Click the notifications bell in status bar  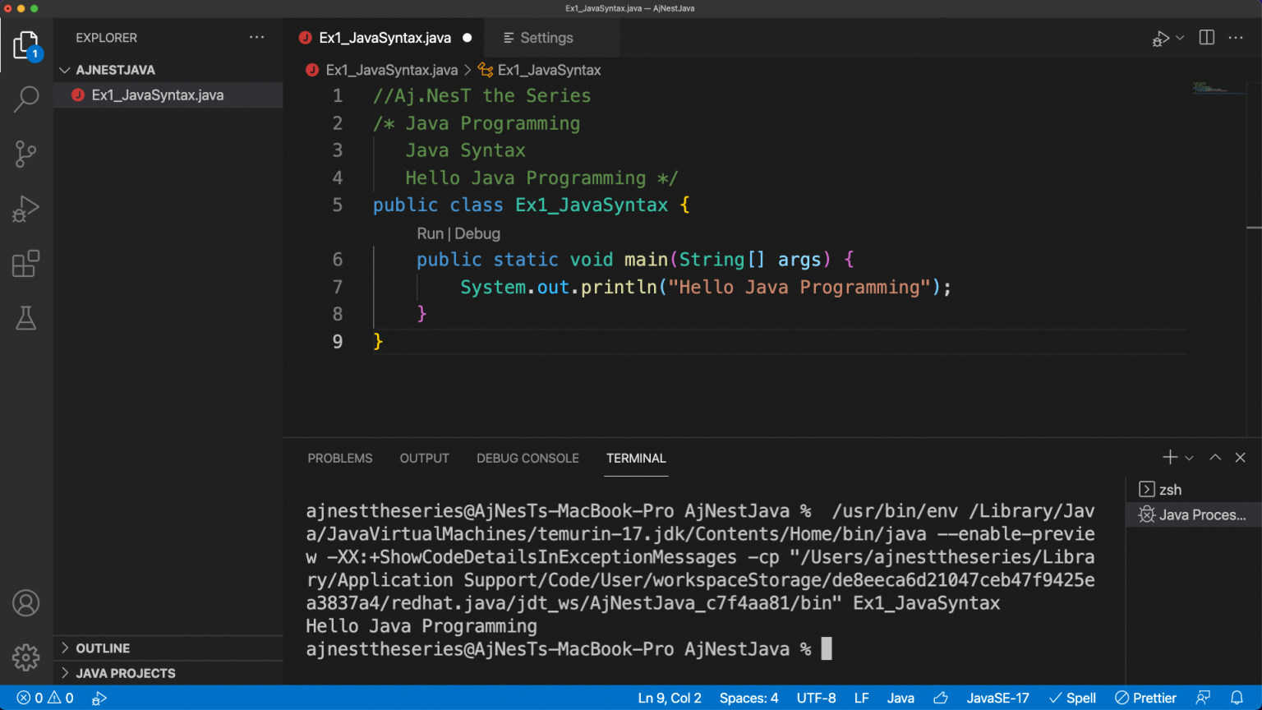(1237, 698)
